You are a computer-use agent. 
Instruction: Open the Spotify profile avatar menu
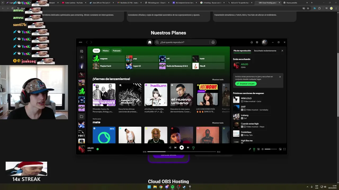(x=264, y=42)
